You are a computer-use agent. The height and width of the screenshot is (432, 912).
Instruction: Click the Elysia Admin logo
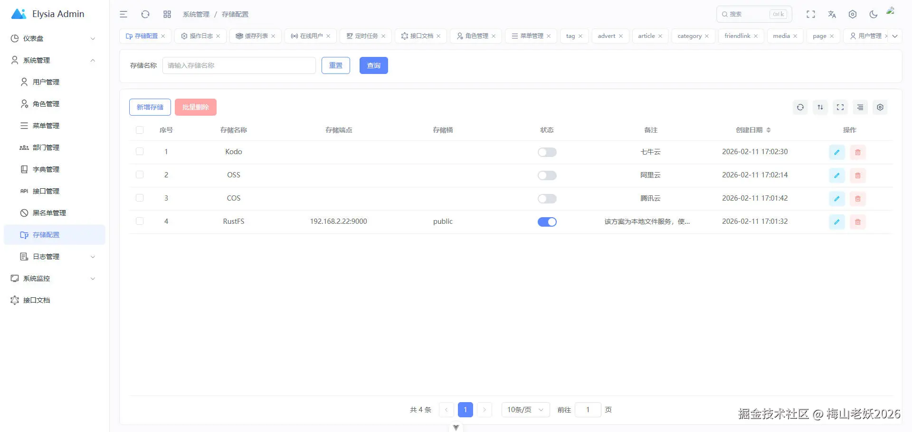[47, 14]
